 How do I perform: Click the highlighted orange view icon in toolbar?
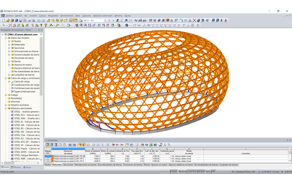point(167,20)
